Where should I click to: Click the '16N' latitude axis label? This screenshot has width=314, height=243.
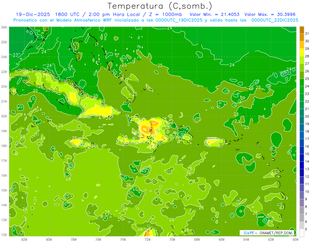pyautogui.click(x=4, y=175)
